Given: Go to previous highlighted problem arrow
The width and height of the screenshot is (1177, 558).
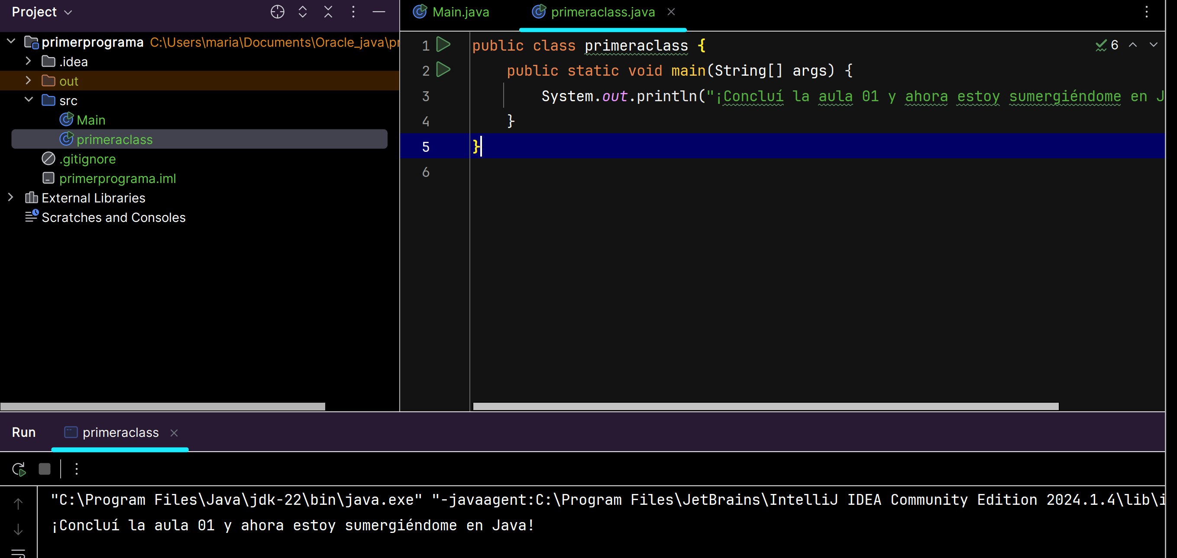Looking at the screenshot, I should 1133,45.
